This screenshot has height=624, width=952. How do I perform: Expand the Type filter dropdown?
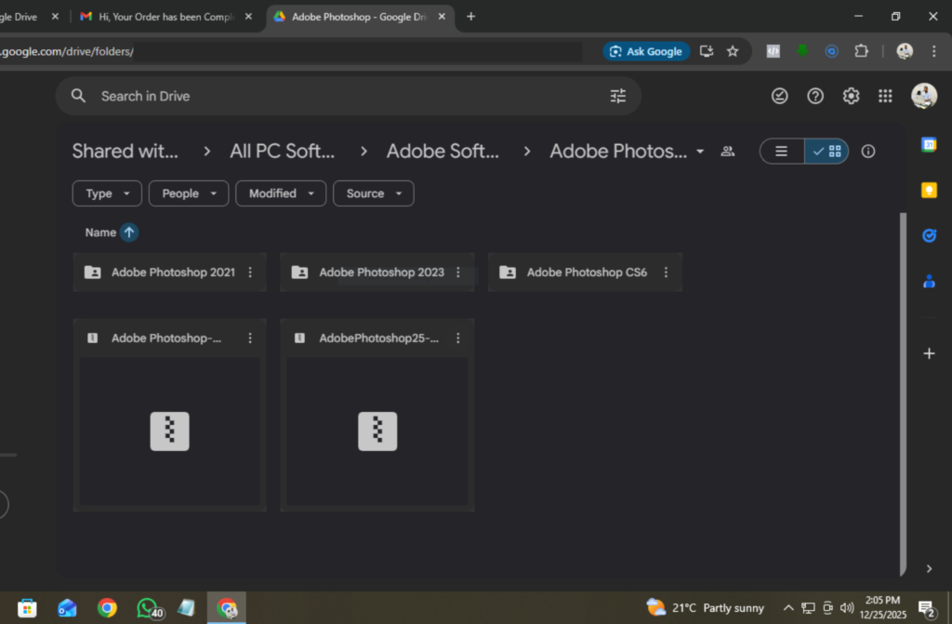[x=107, y=193]
